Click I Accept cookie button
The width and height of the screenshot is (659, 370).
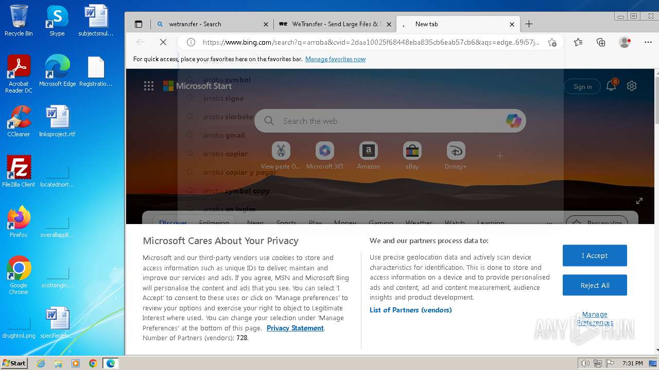595,255
